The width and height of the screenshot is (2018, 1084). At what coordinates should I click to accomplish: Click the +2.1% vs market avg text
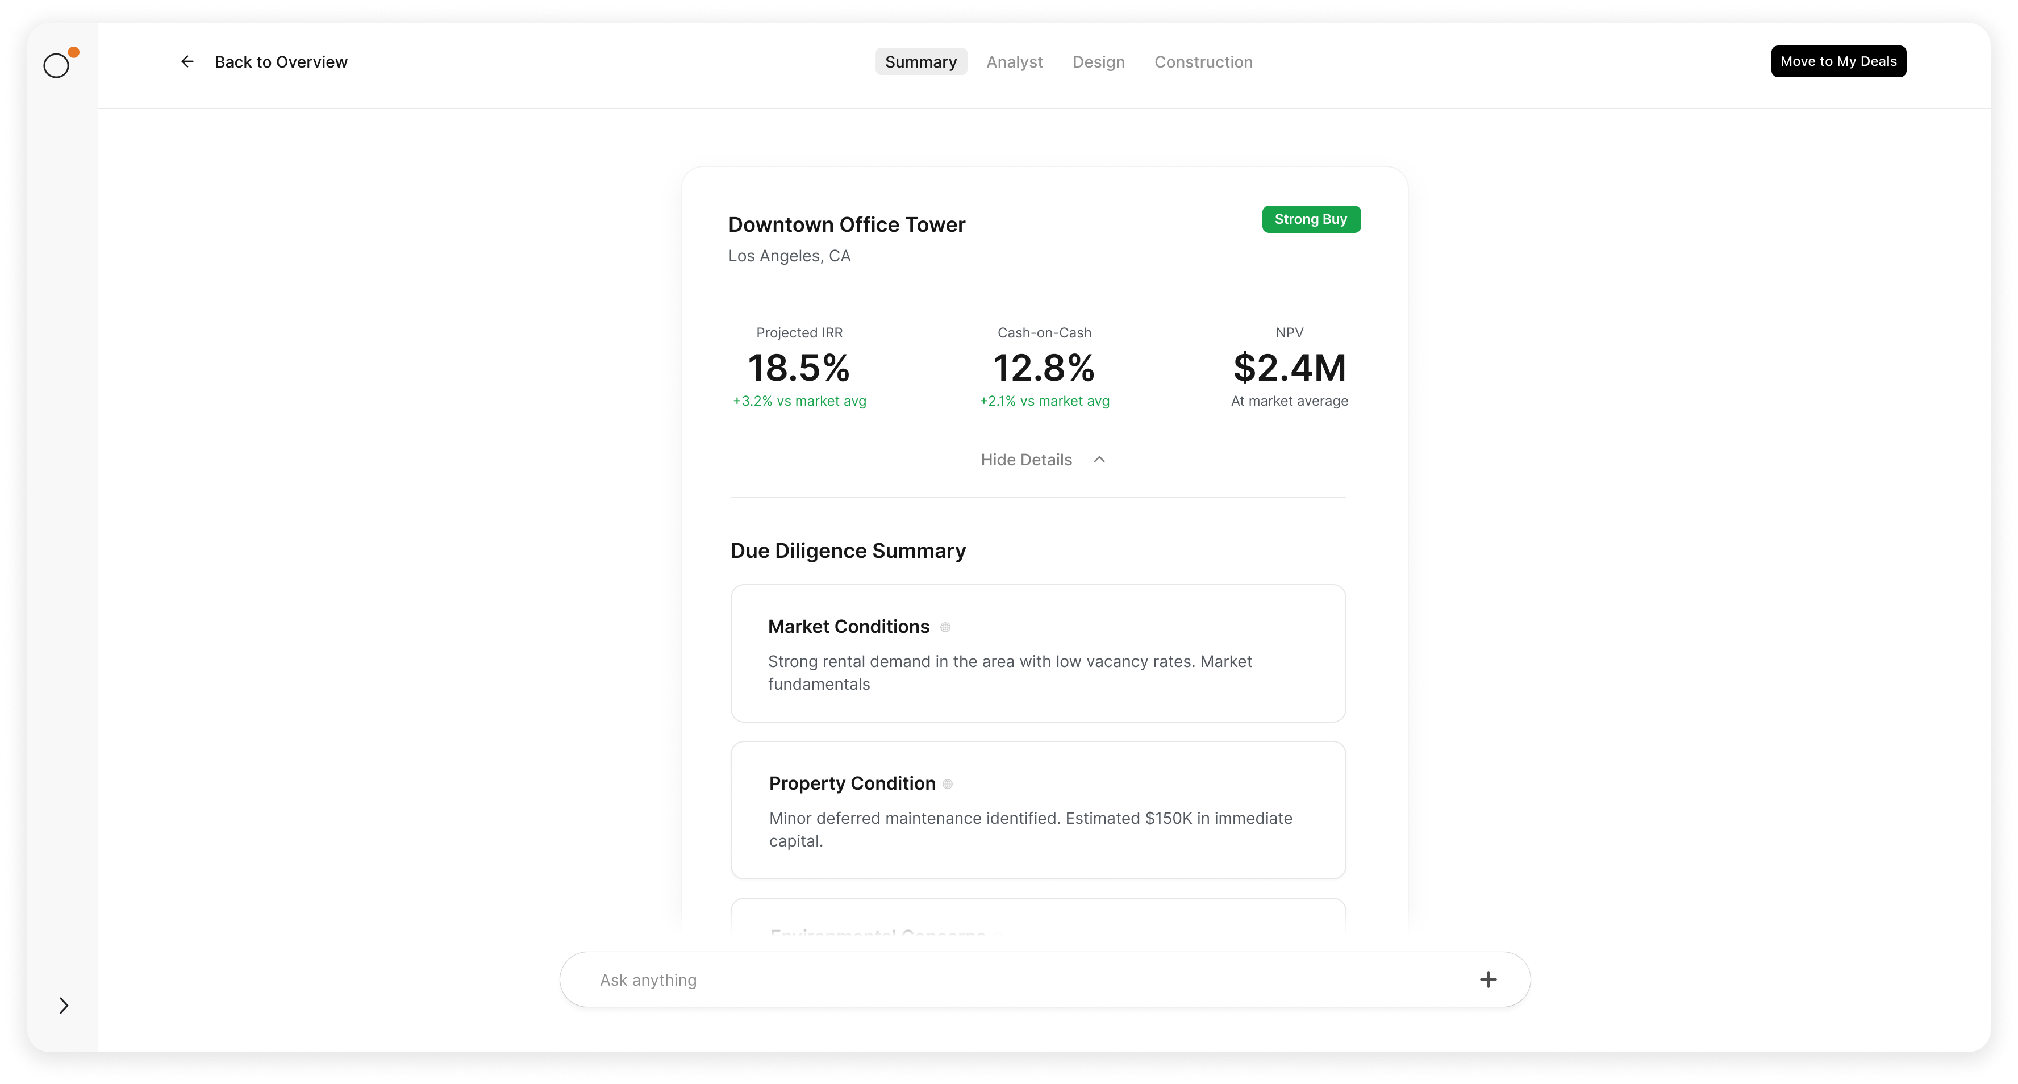pos(1044,401)
